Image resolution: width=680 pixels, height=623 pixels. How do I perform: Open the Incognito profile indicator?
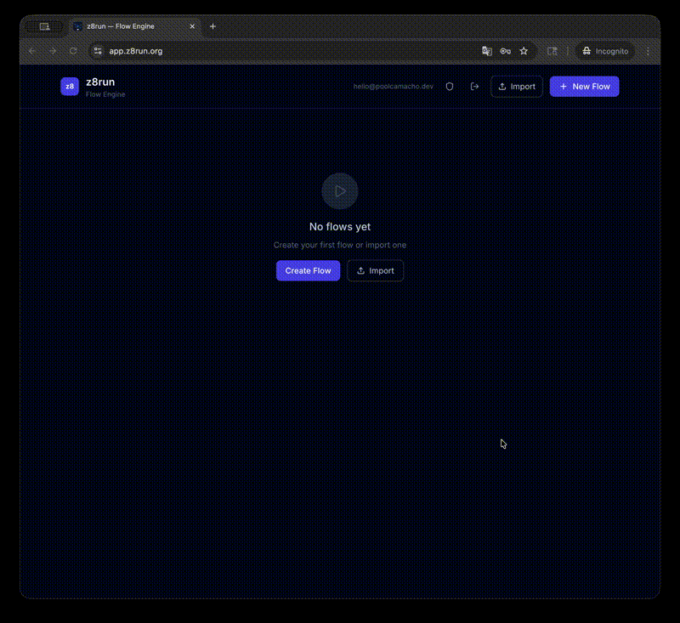pos(605,51)
